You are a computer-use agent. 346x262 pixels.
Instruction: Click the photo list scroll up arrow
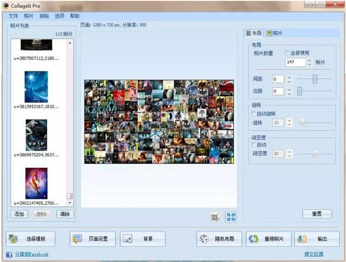pos(70,43)
